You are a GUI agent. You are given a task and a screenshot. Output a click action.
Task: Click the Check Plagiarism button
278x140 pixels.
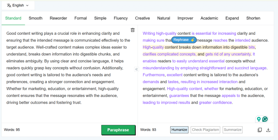coord(205,130)
